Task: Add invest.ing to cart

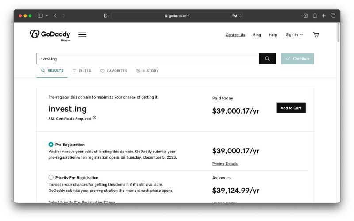Action: (x=291, y=108)
